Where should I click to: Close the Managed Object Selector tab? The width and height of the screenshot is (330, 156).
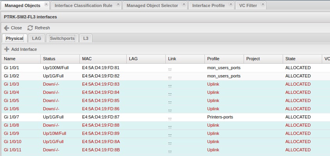(x=184, y=4)
